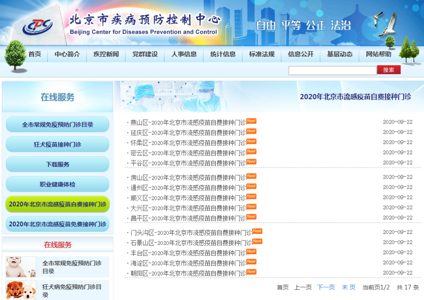The image size is (424, 300).
Task: Open the 大兴区 flu vaccine clinic link
Action: point(188,208)
